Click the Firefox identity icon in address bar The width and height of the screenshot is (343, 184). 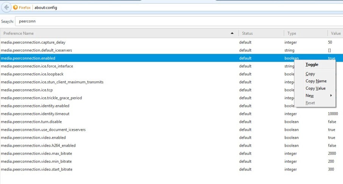point(16,8)
